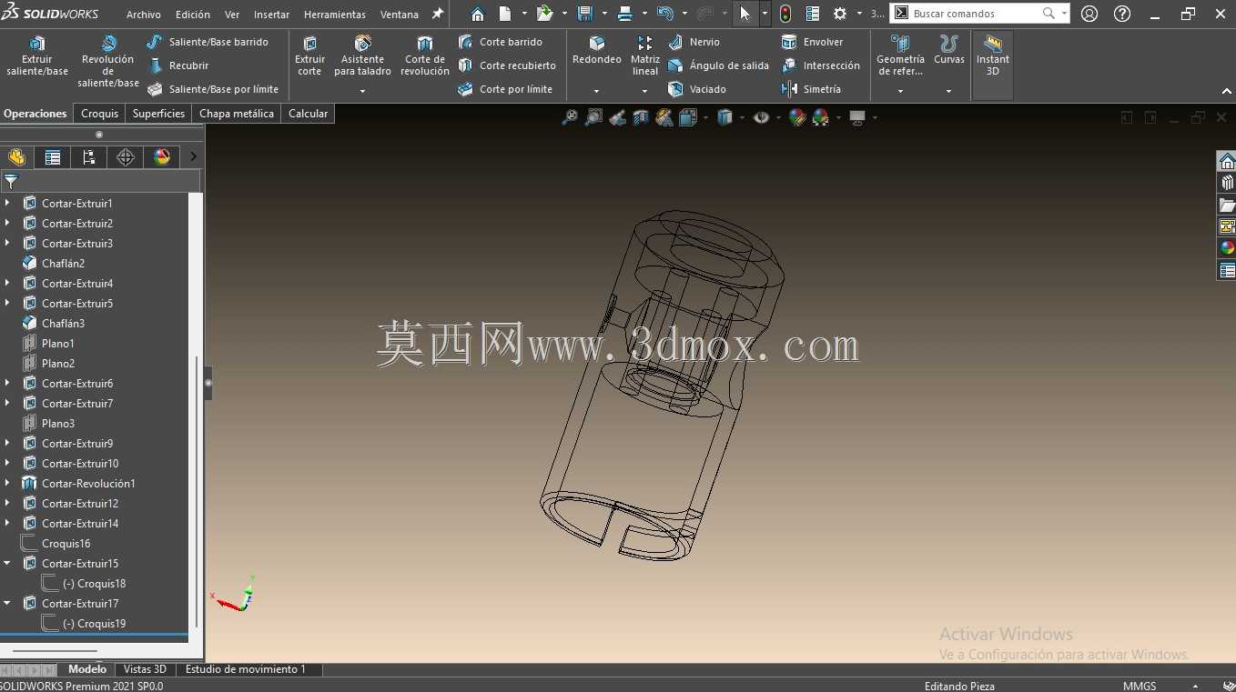Activate the Simetría mirror tool
Viewport: 1236px width, 692px height.
pyautogui.click(x=811, y=89)
